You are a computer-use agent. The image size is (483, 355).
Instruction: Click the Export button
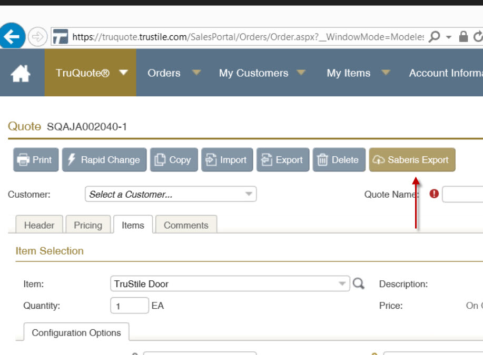tap(283, 160)
